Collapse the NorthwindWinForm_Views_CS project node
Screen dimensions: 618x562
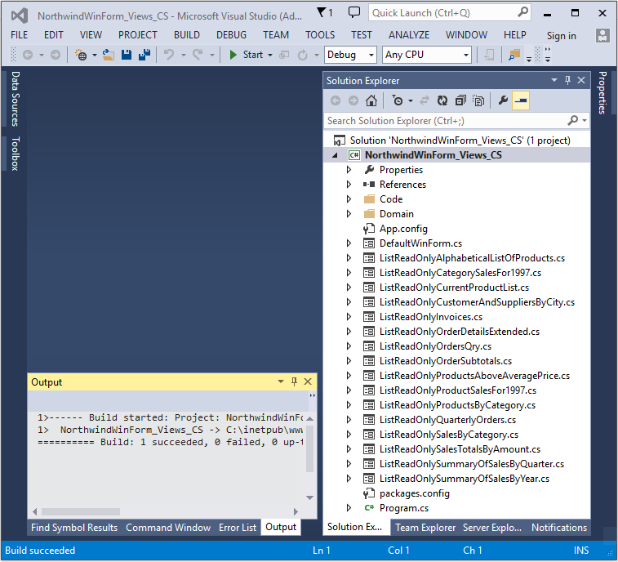(335, 155)
